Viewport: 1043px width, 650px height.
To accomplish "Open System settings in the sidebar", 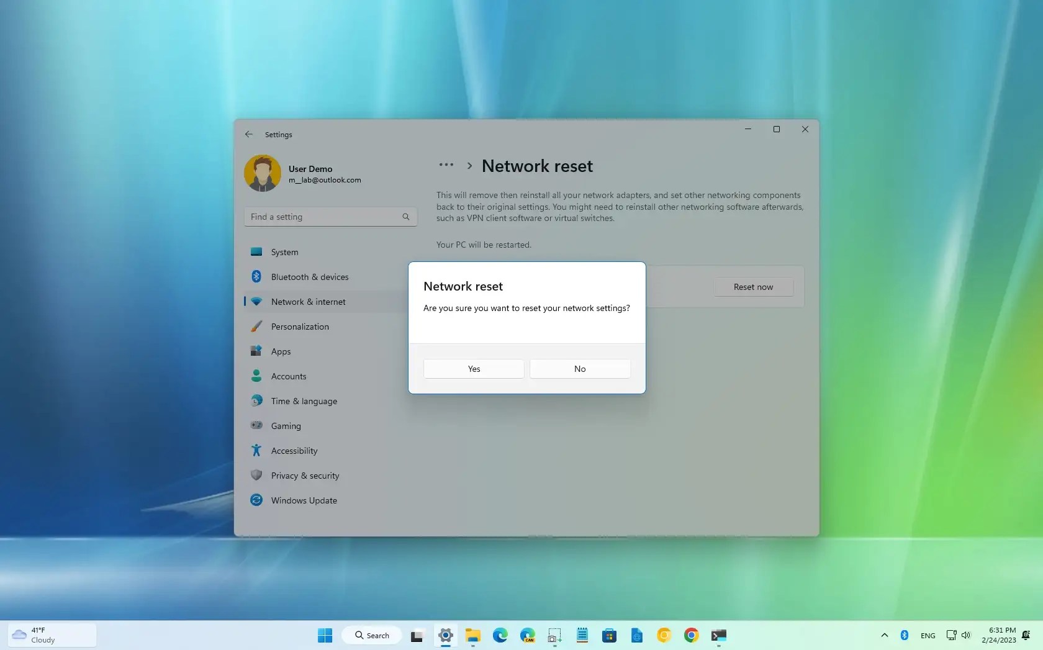I will (285, 252).
